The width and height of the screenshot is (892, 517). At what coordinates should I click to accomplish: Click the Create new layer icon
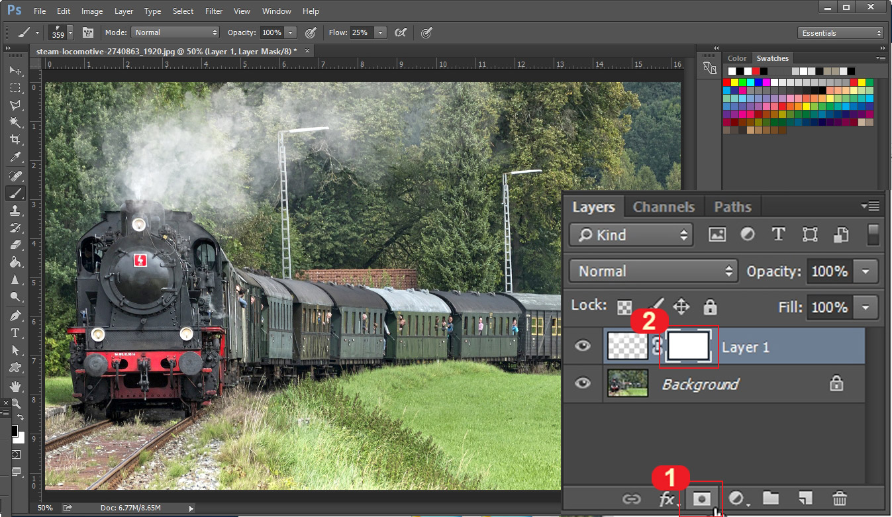point(805,498)
